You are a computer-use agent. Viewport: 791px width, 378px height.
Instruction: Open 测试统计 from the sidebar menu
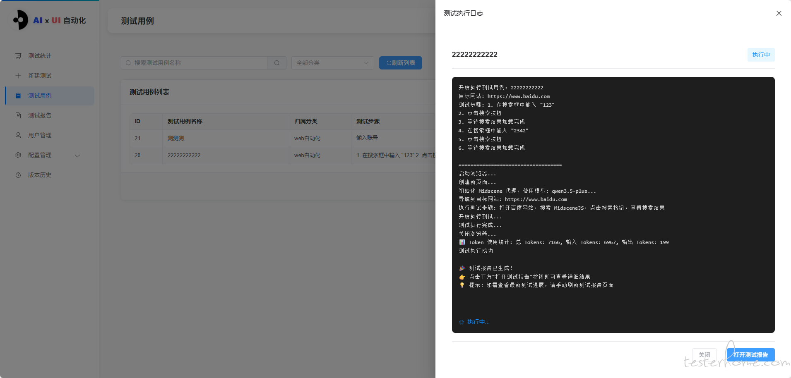tap(40, 56)
